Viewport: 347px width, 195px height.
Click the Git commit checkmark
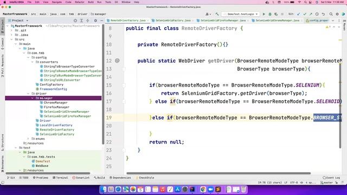[x=305, y=14]
